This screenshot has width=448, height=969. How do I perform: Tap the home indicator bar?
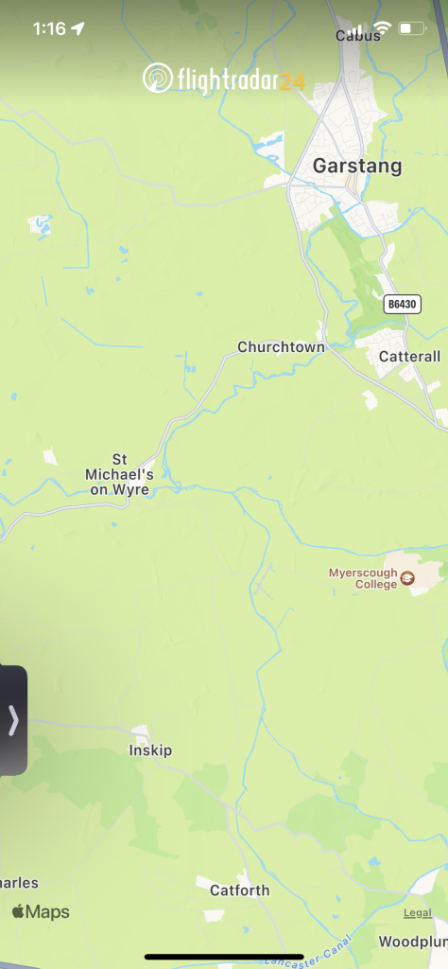[x=224, y=957]
